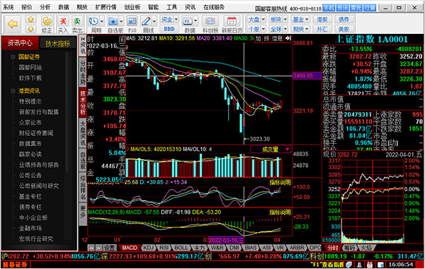The height and width of the screenshot is (269, 425).
Task: Click the 债券 button
Action: pos(344,19)
